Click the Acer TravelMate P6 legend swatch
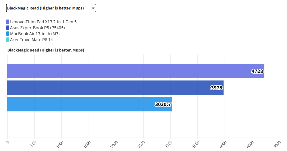The height and width of the screenshot is (151, 287). click(8, 40)
